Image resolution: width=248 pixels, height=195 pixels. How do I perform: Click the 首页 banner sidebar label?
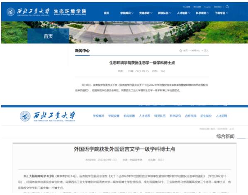click(x=48, y=36)
